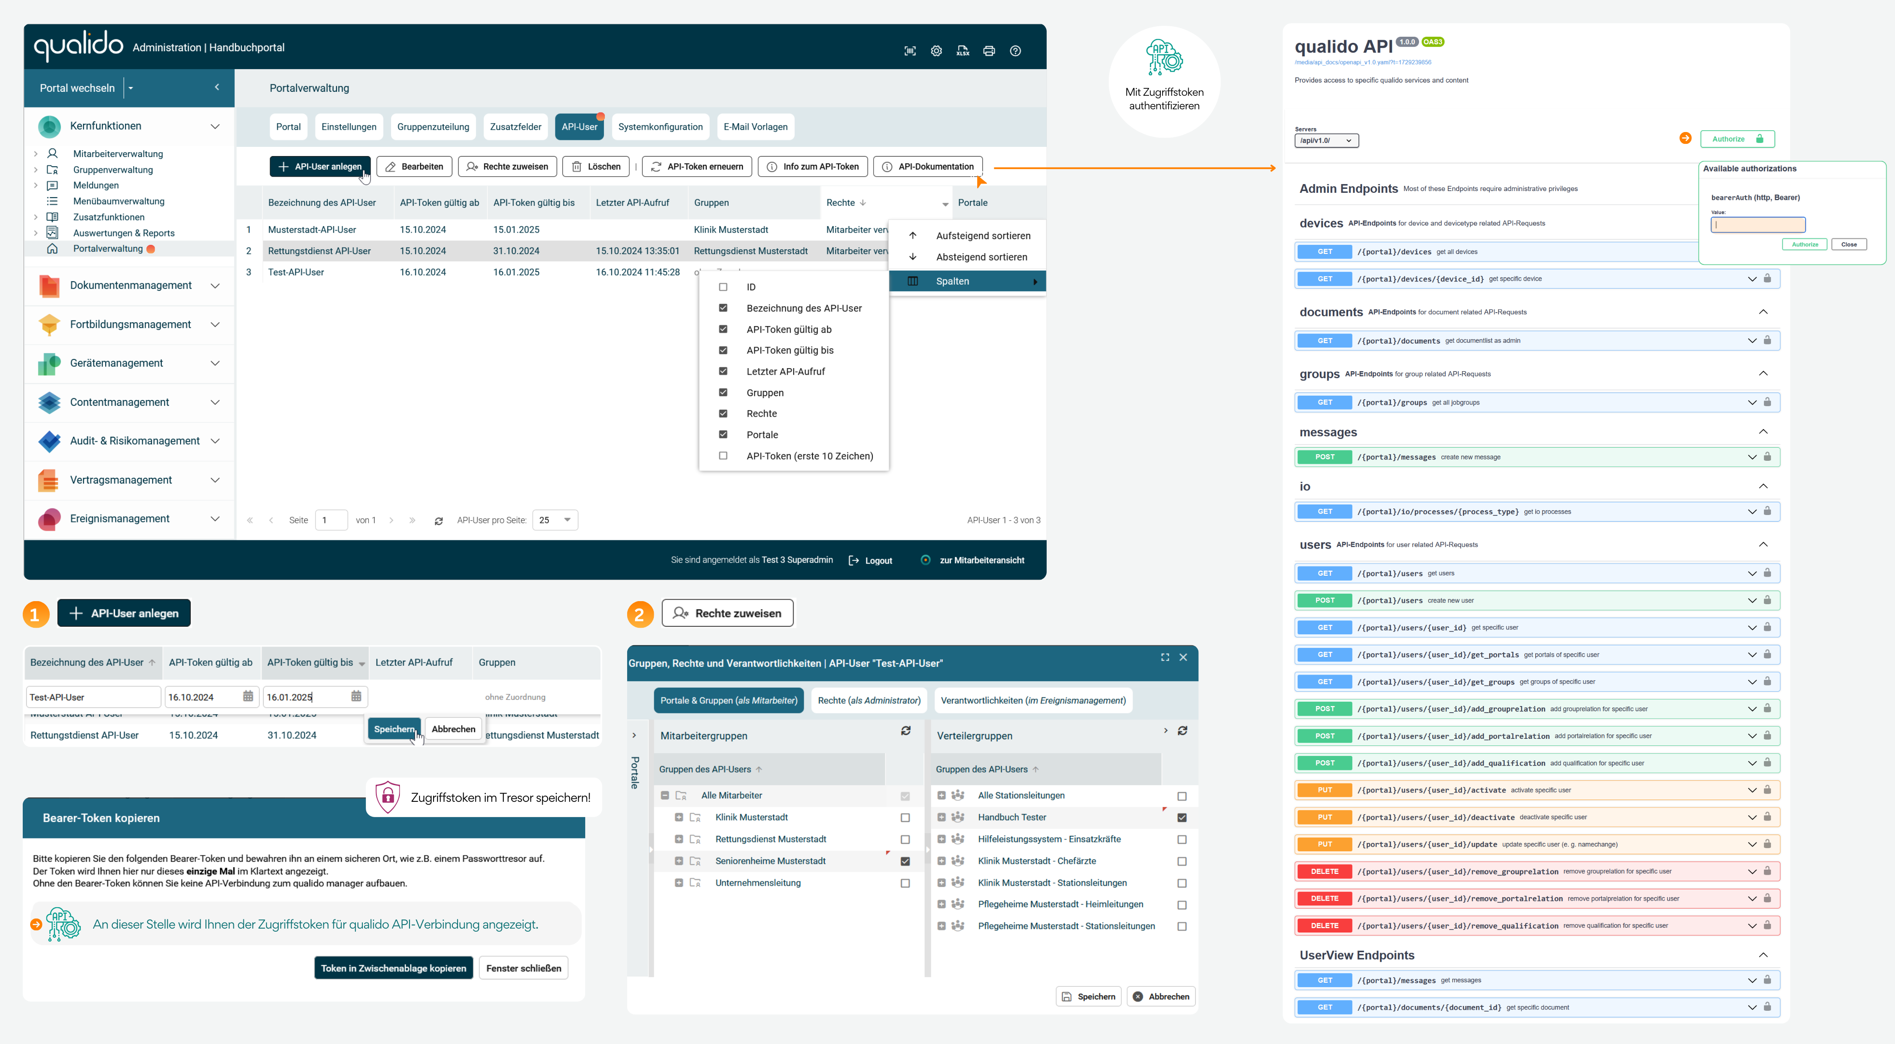The image size is (1895, 1044).
Task: Click Fenster schließen button
Action: [524, 969]
